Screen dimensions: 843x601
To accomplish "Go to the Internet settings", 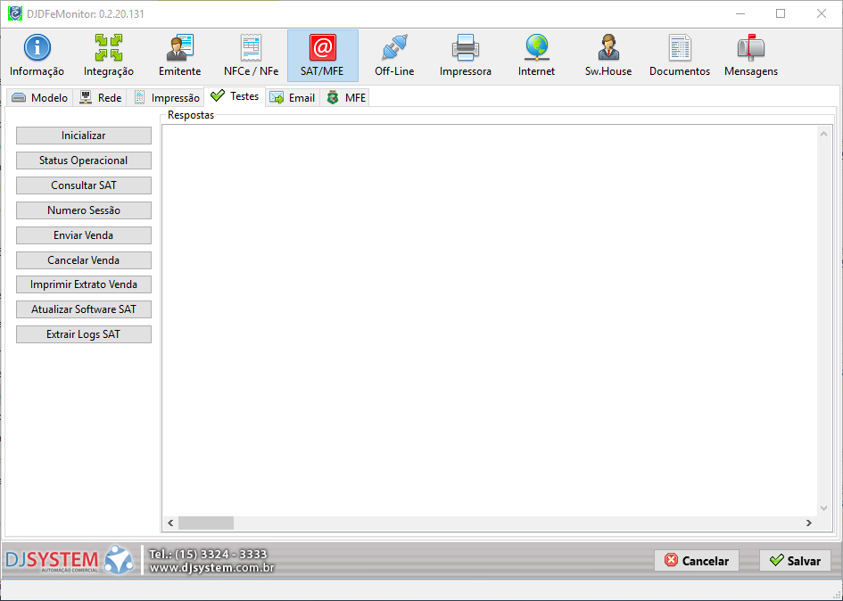I will 536,55.
